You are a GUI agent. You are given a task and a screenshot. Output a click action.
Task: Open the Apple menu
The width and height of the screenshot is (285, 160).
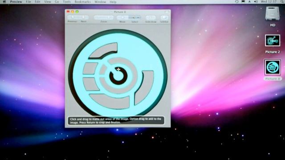(4, 2)
